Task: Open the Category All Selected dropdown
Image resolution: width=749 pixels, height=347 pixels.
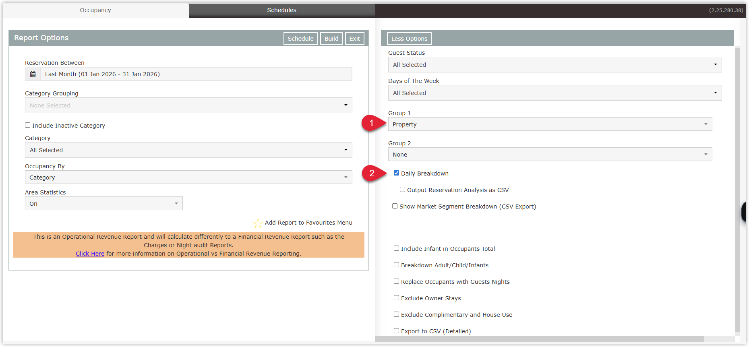Action: pos(188,150)
